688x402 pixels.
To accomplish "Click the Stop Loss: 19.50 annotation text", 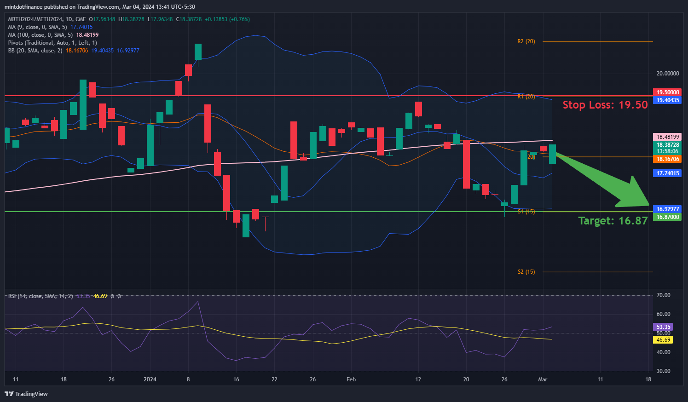I will pos(605,105).
